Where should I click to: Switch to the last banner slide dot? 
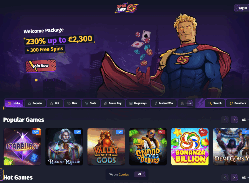click(59, 80)
